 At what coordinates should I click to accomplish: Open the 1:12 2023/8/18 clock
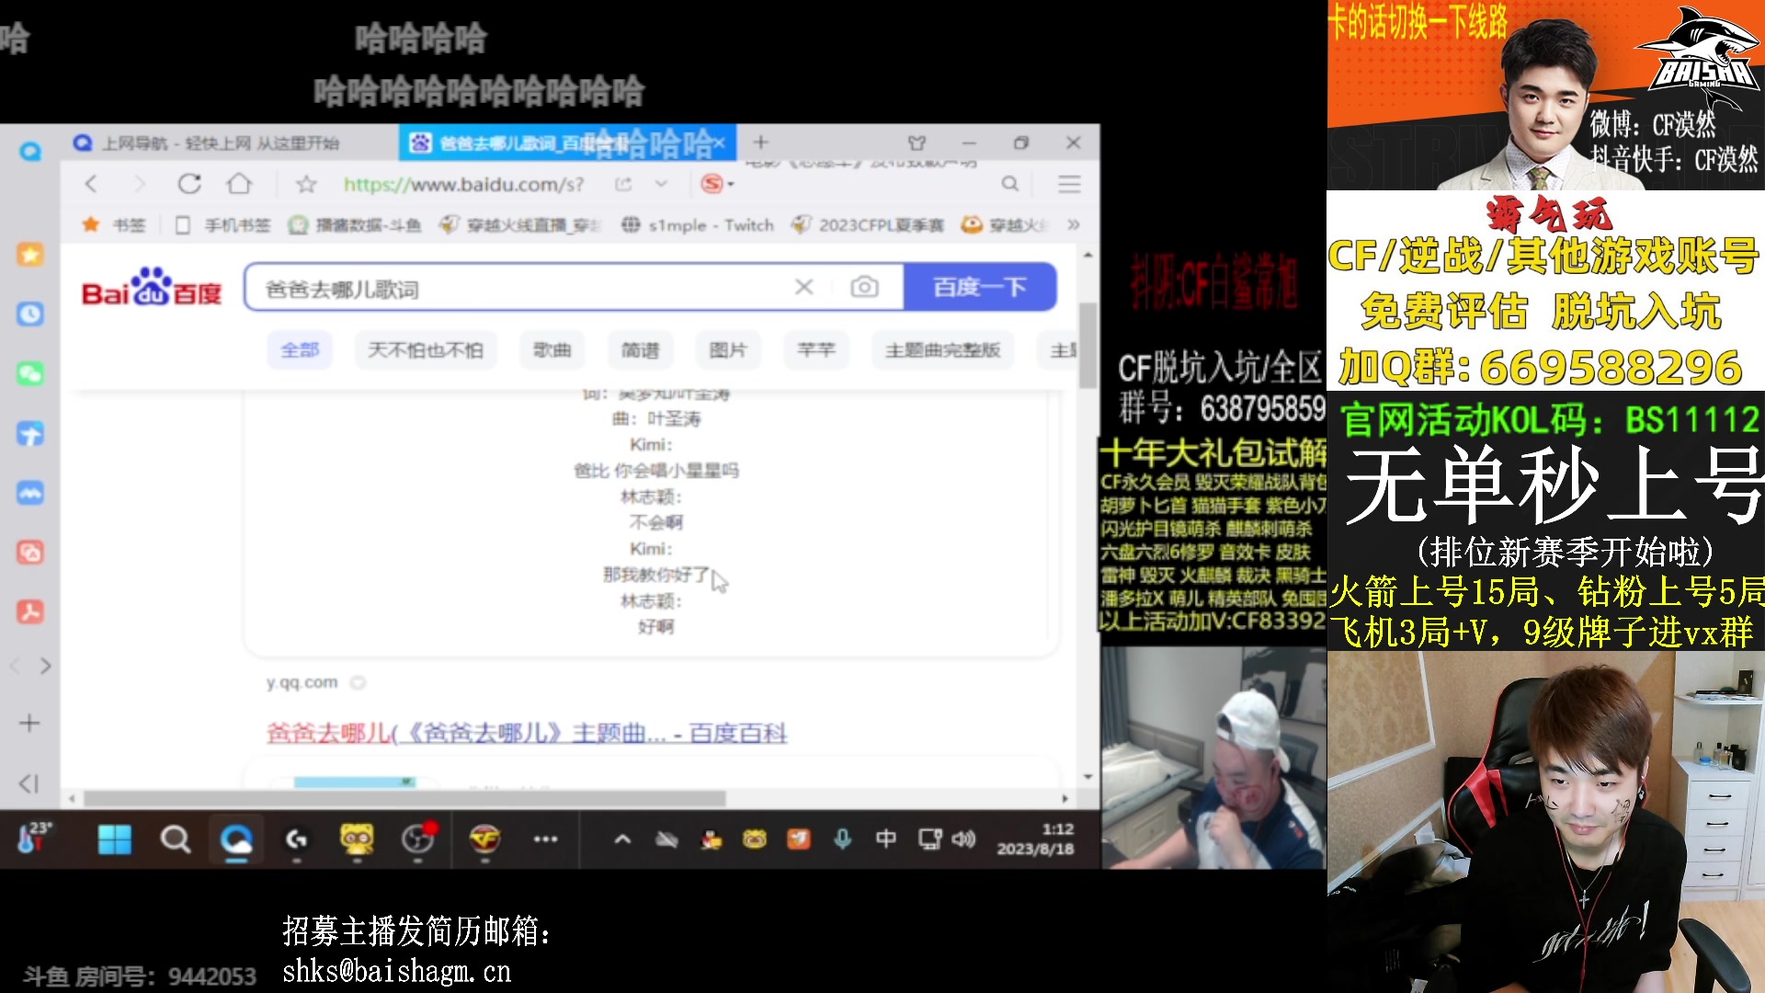click(1036, 839)
